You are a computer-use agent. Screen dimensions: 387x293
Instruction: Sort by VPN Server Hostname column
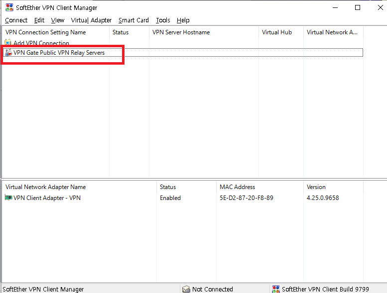pyautogui.click(x=204, y=32)
